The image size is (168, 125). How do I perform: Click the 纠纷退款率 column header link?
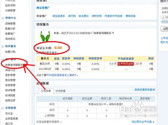coord(95,58)
